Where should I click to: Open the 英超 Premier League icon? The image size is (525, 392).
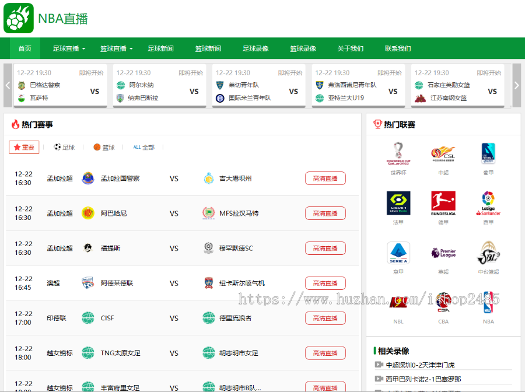(443, 253)
